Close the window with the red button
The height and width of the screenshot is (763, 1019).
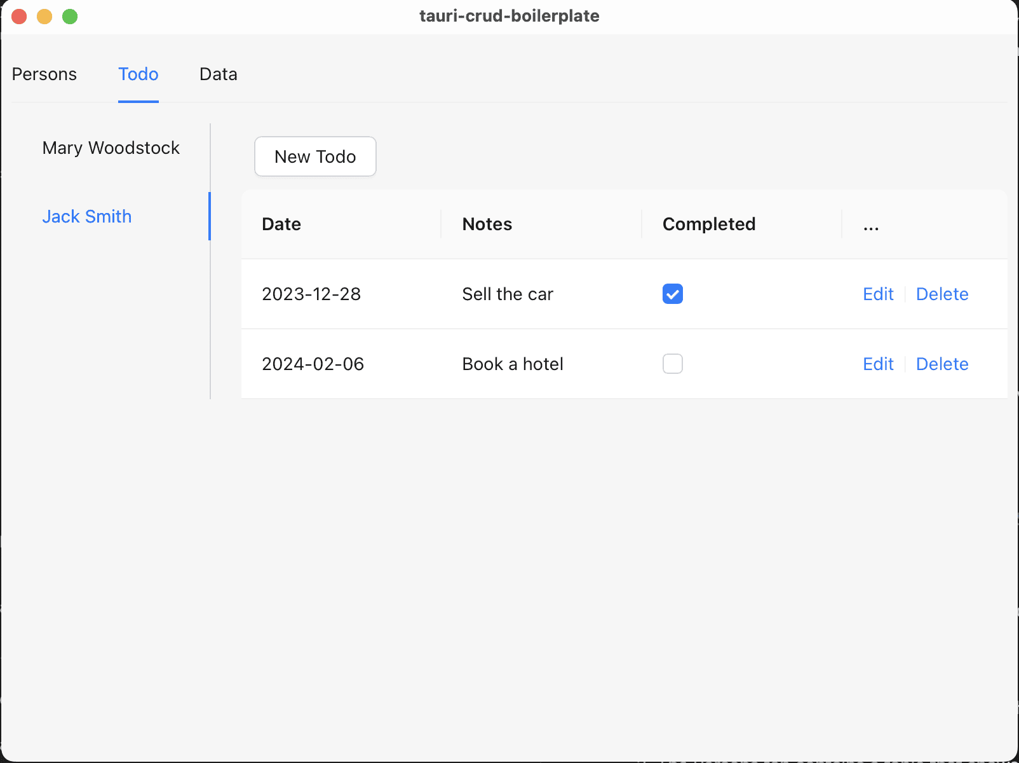(x=19, y=17)
